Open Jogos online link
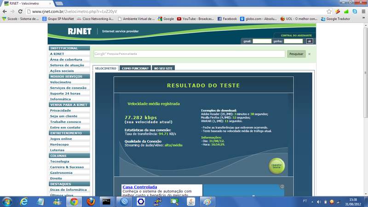The image size is (368, 207). coord(61,139)
